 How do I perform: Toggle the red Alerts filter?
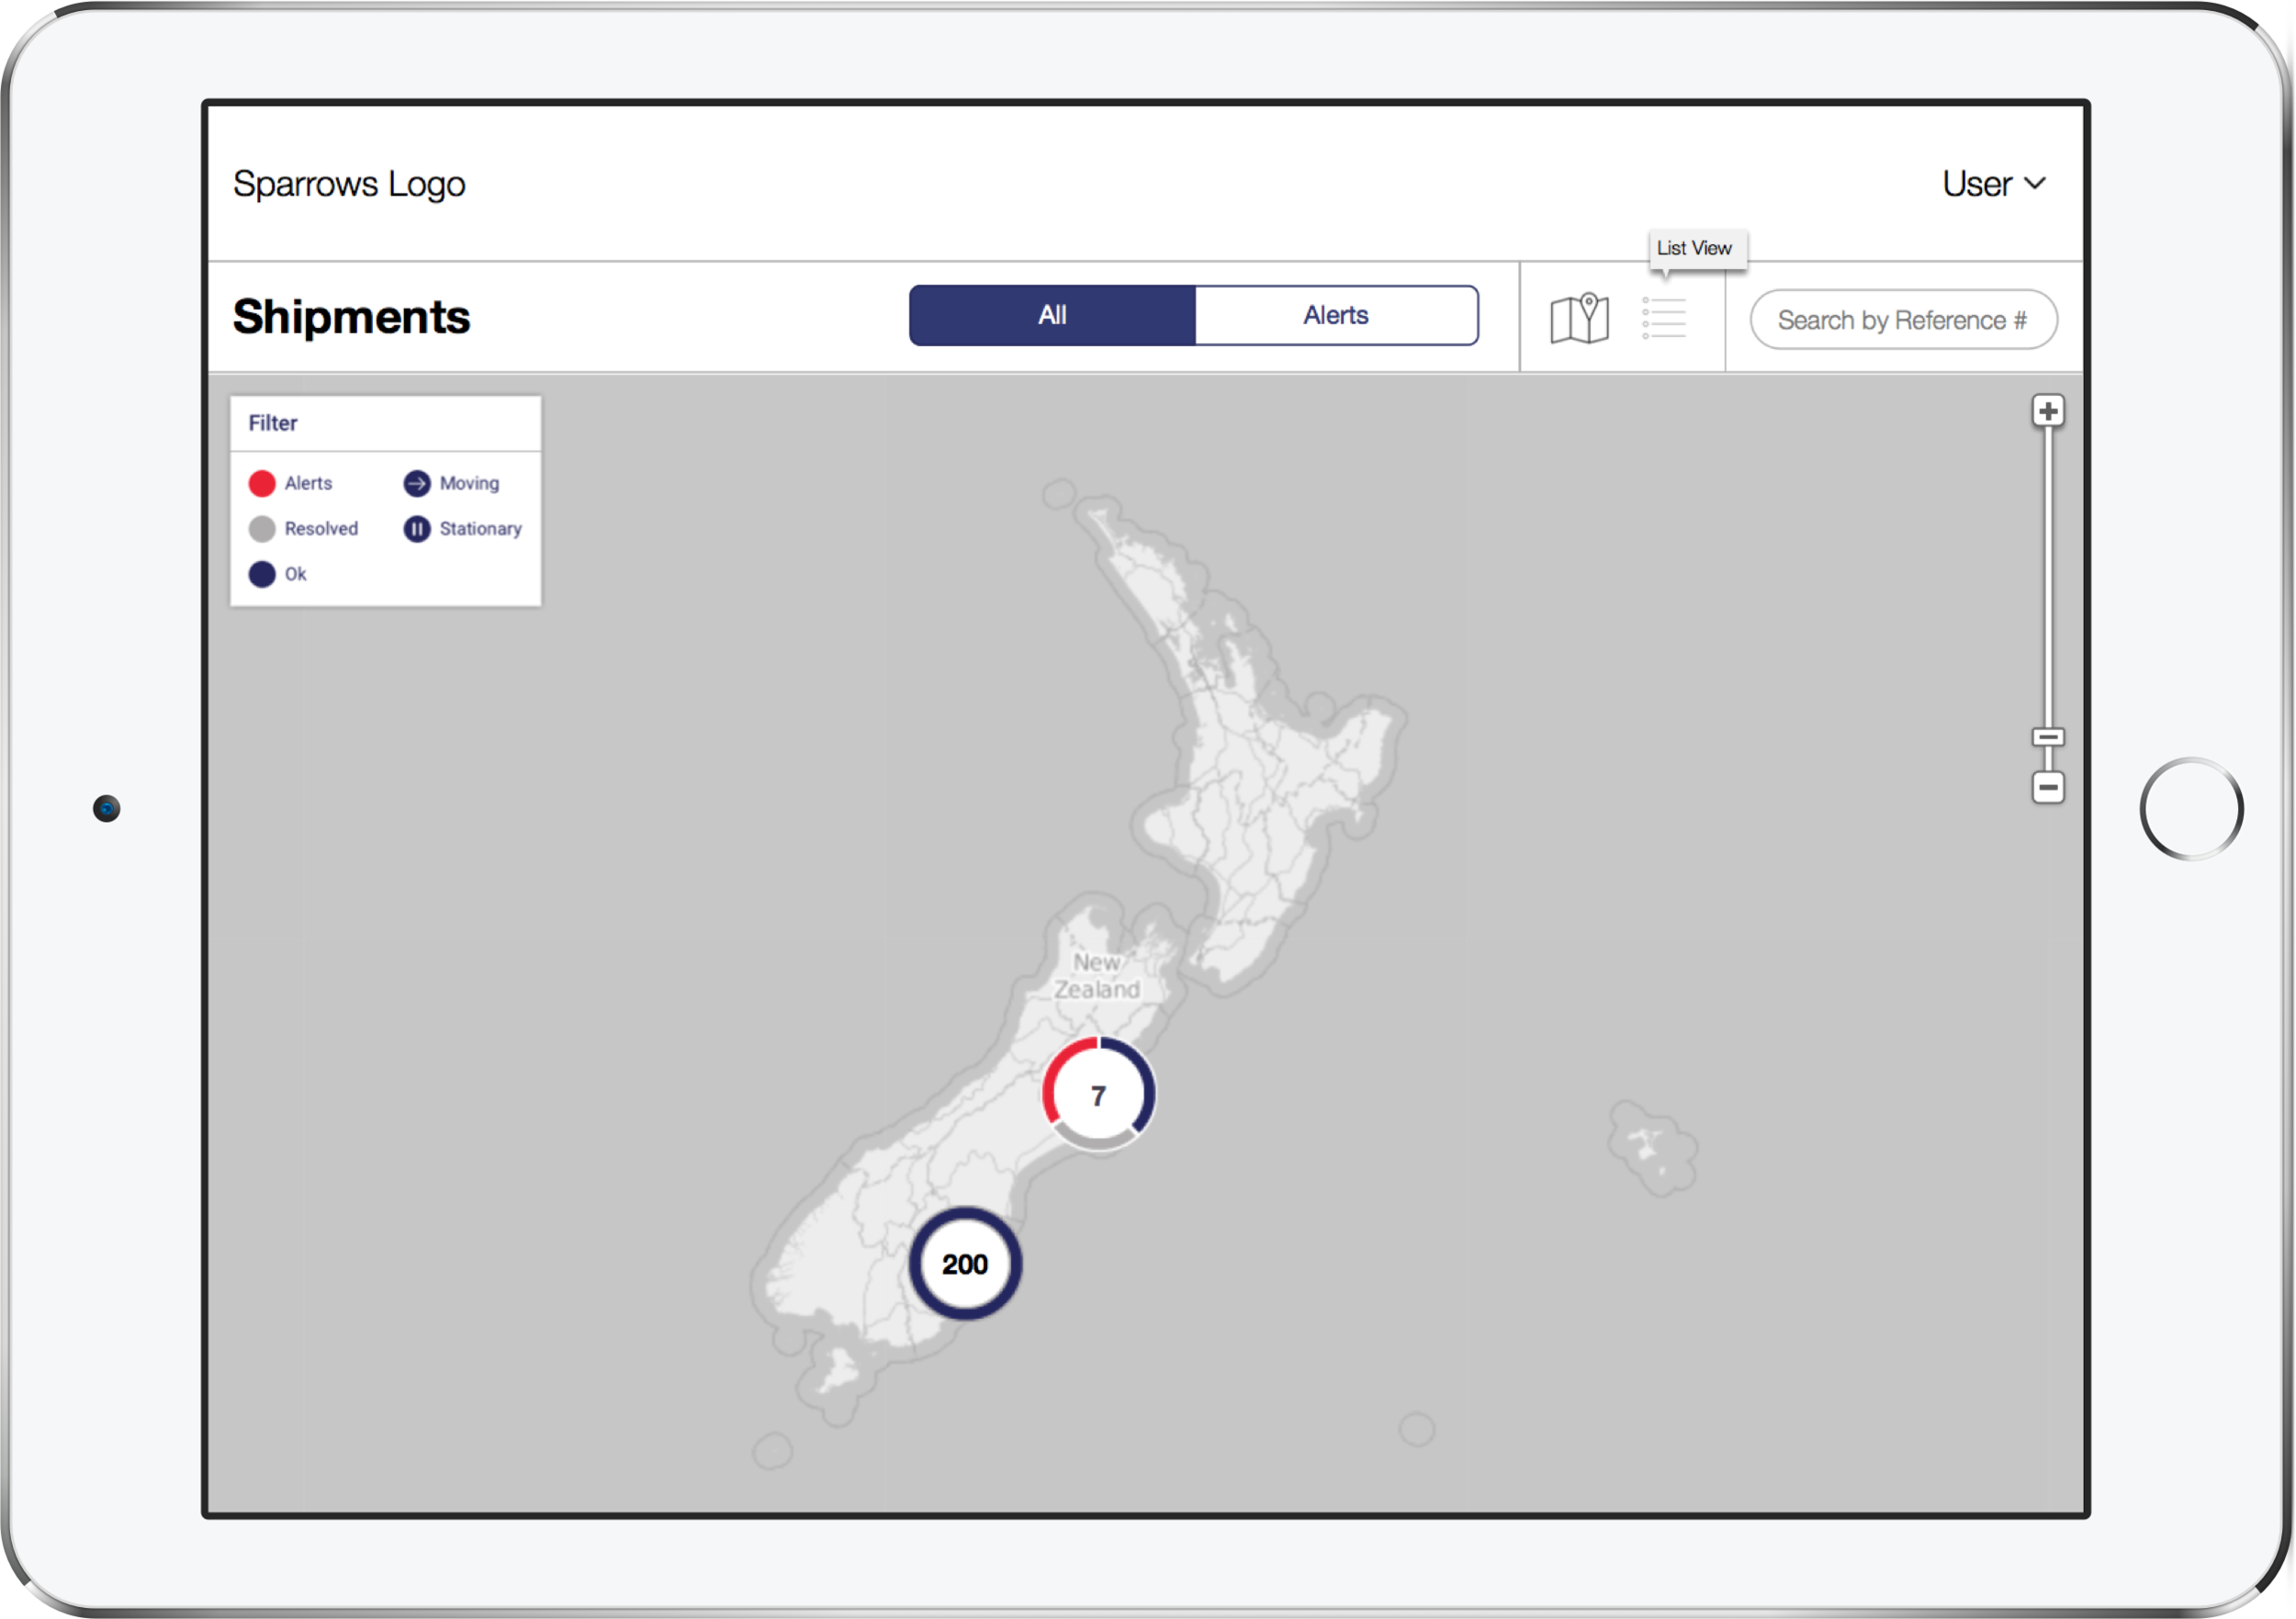tap(262, 483)
